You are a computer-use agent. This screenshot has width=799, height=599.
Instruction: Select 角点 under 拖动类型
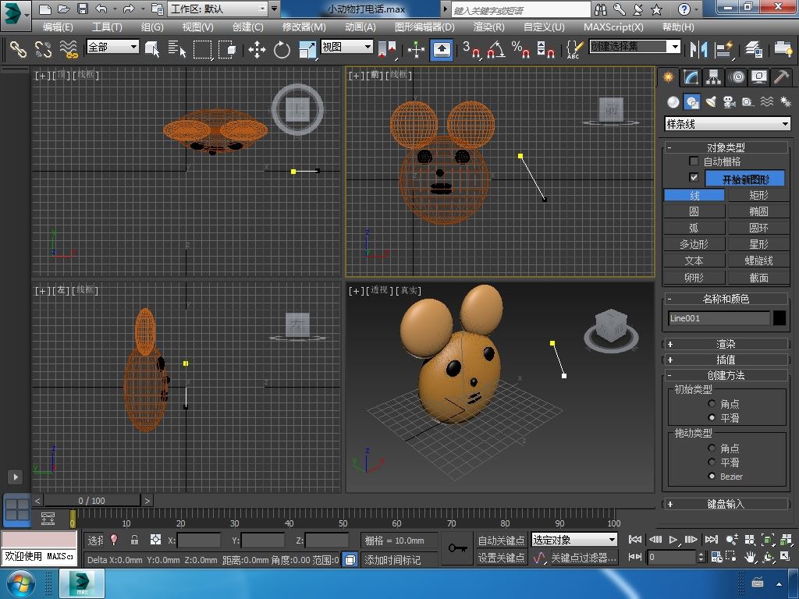click(x=712, y=448)
